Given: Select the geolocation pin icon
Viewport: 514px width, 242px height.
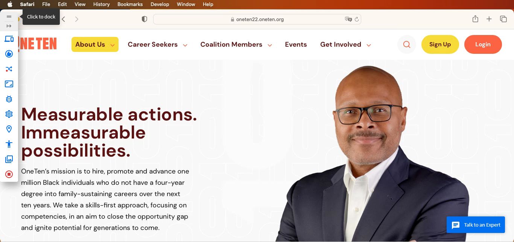Looking at the screenshot, I should pos(9,129).
